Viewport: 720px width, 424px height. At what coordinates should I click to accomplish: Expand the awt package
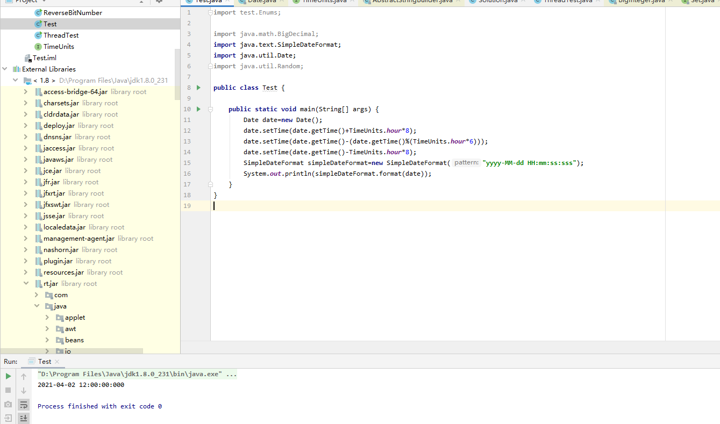tap(47, 329)
